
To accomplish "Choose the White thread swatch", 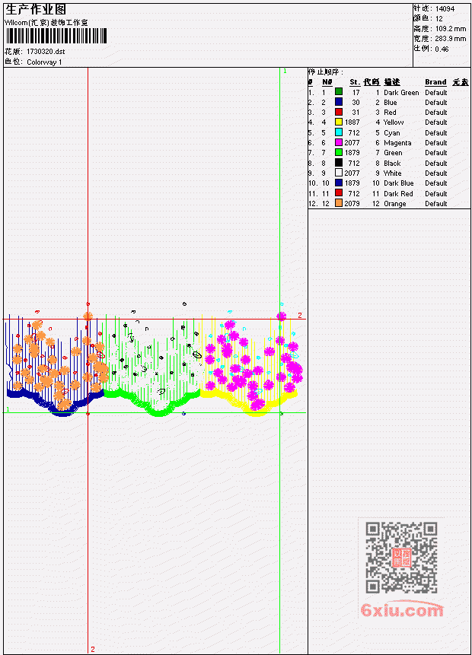I will [x=339, y=173].
